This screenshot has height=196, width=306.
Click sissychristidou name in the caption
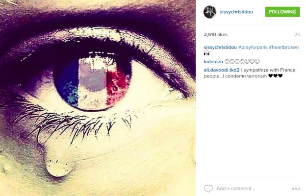(220, 48)
